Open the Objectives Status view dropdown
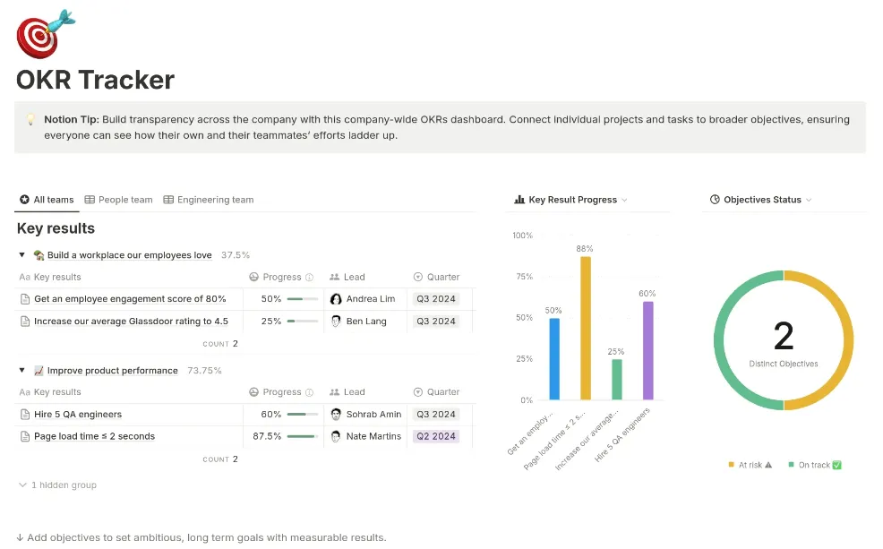Image resolution: width=883 pixels, height=549 pixels. [809, 200]
